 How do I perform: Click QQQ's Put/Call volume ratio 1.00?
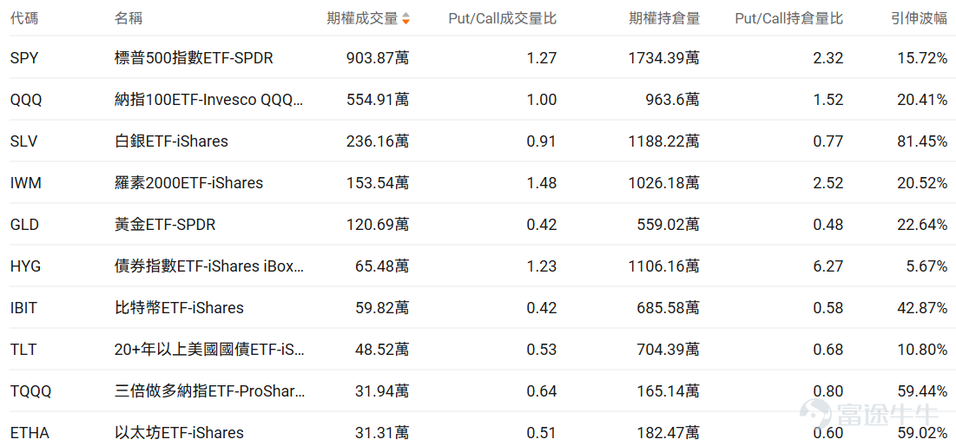pos(543,100)
